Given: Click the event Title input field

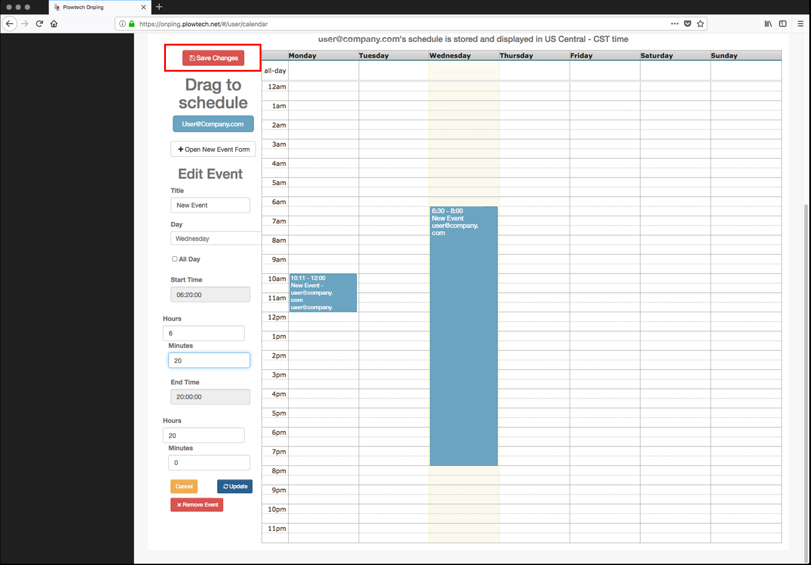Looking at the screenshot, I should (x=210, y=205).
